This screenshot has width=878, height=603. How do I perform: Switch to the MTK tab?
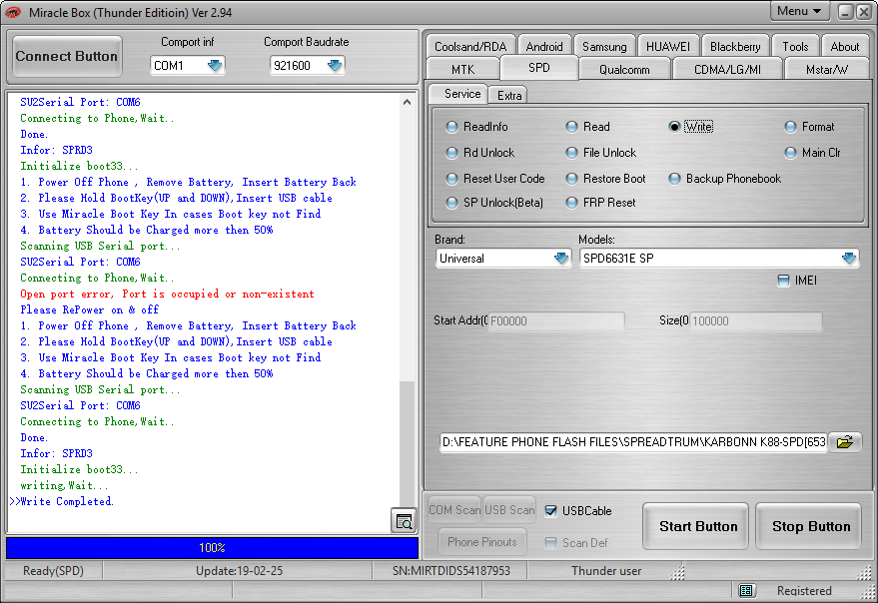tap(462, 70)
